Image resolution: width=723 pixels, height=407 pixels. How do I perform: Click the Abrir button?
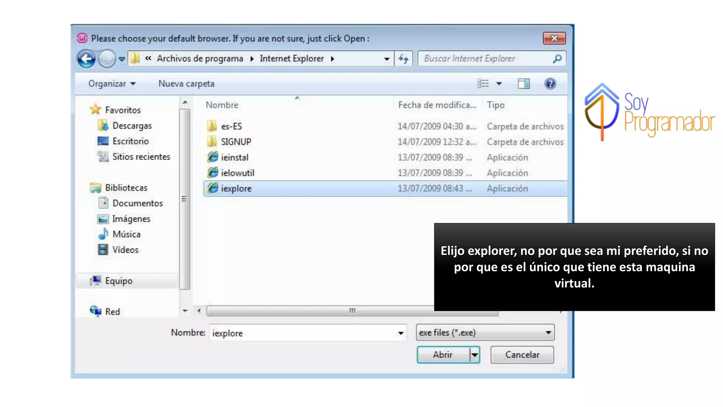coord(443,355)
